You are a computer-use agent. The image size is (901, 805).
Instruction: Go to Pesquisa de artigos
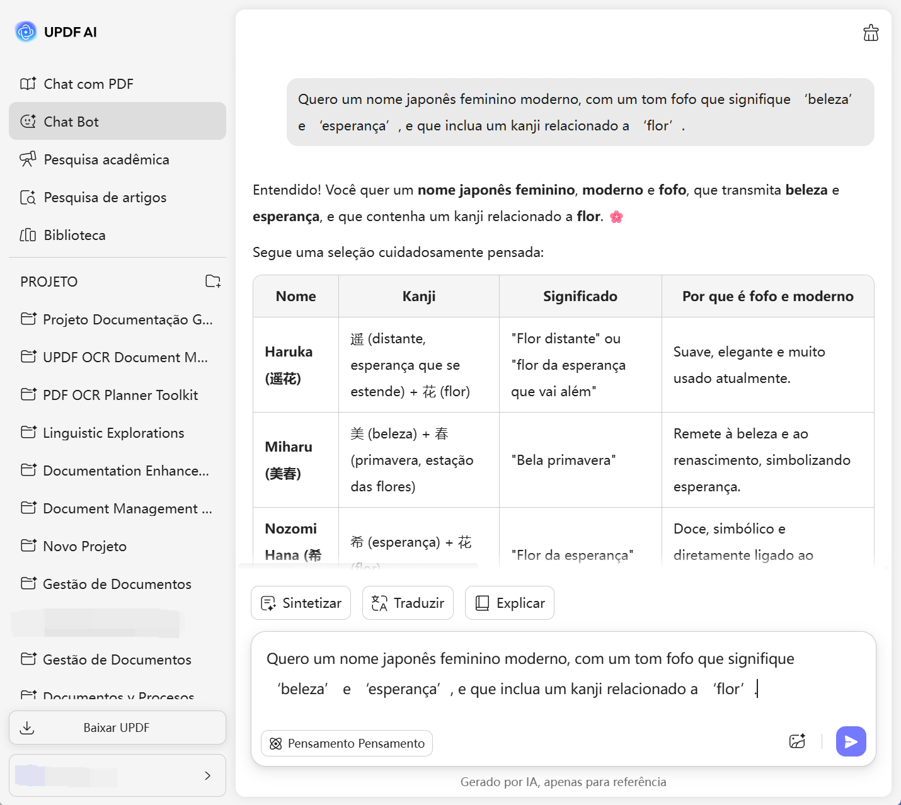click(x=105, y=197)
